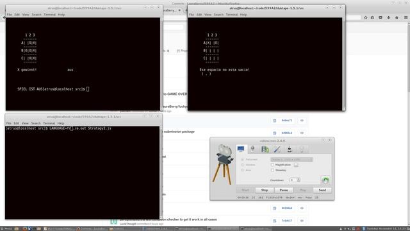Open commit link b2966c4
Screen dimensions: 410x231
287,133
